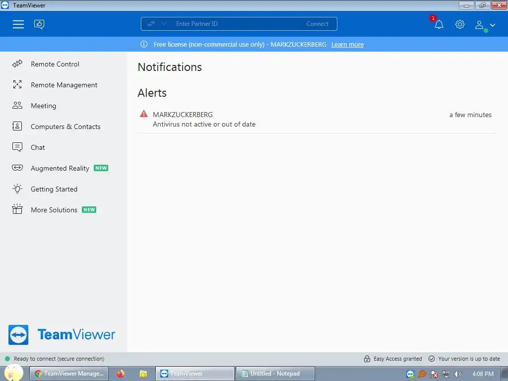Screen dimensions: 508x381
Task: Click the volume speaker tray icon
Action: tap(457, 374)
